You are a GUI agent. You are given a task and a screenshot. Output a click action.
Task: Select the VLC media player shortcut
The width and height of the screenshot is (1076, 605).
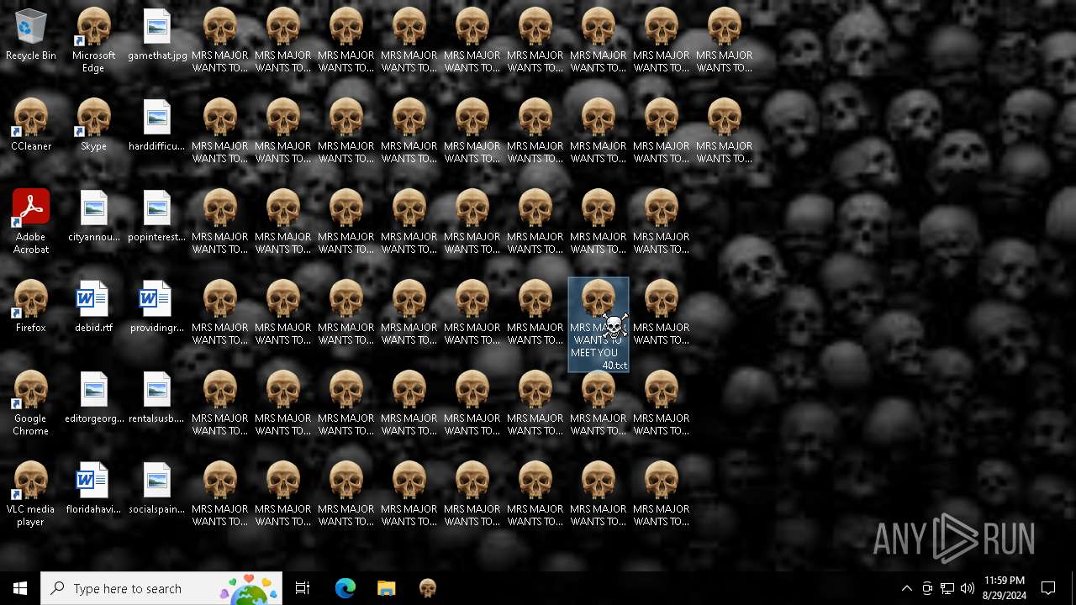point(31,494)
